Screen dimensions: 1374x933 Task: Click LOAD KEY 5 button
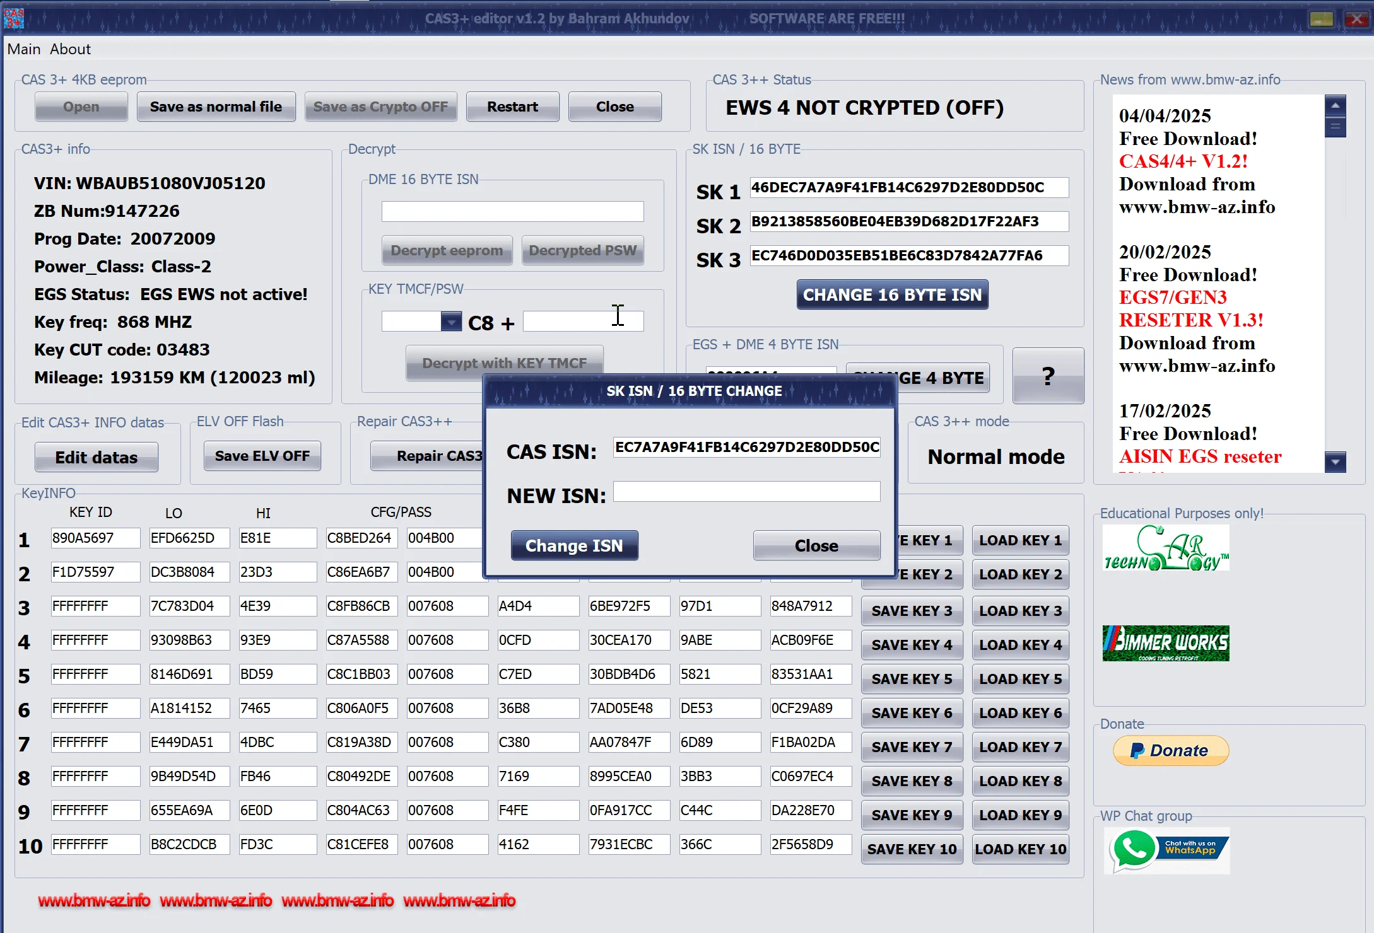pyautogui.click(x=1020, y=679)
